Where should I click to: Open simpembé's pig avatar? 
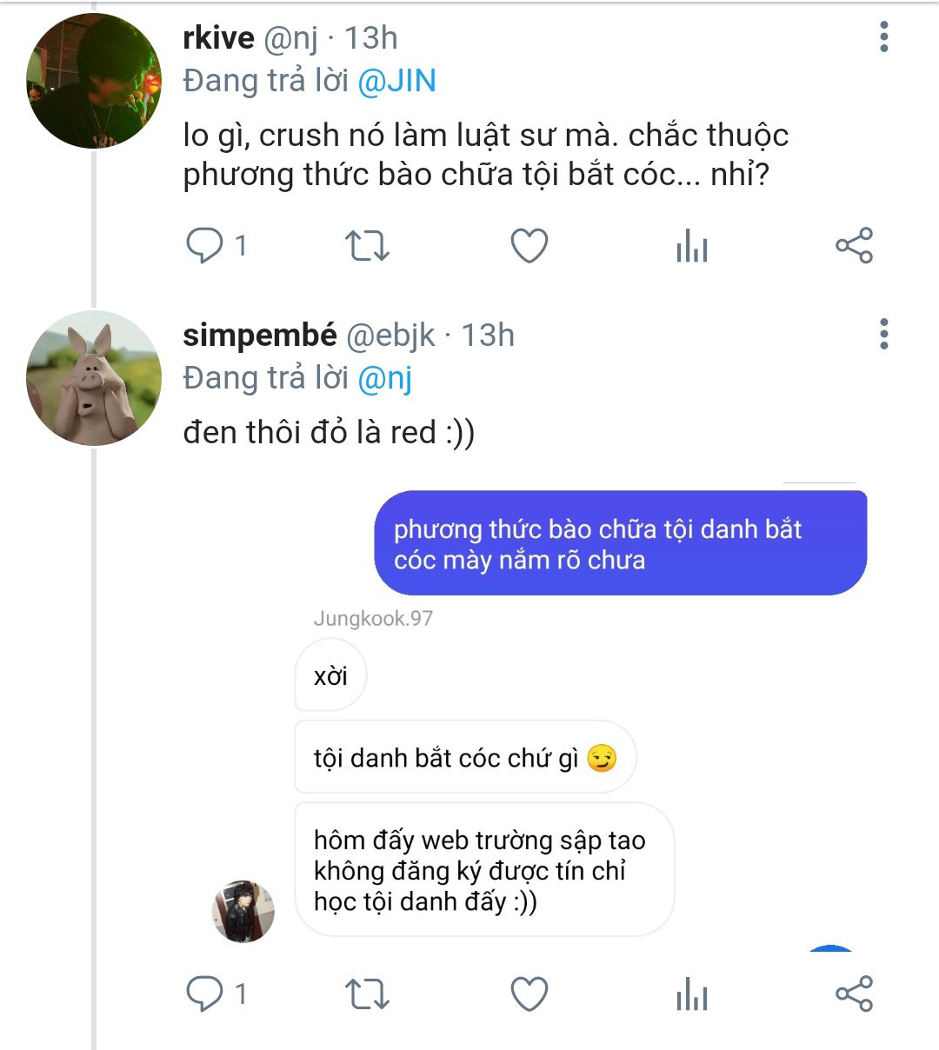point(94,378)
